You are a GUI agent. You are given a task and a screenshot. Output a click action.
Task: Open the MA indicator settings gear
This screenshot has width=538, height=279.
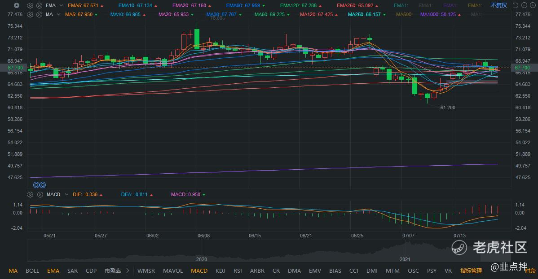pyautogui.click(x=30, y=15)
